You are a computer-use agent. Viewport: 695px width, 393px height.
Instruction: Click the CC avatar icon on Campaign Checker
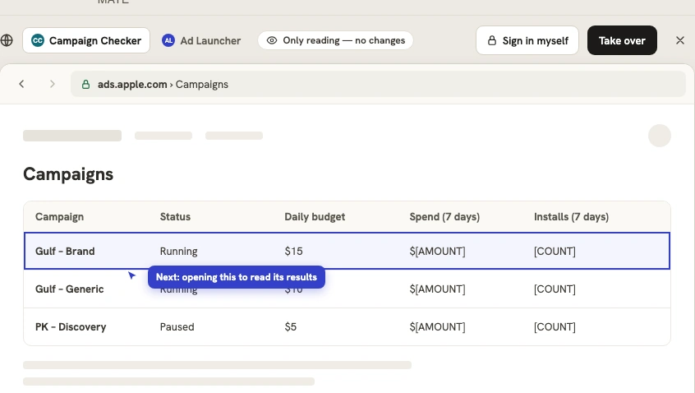click(x=38, y=40)
